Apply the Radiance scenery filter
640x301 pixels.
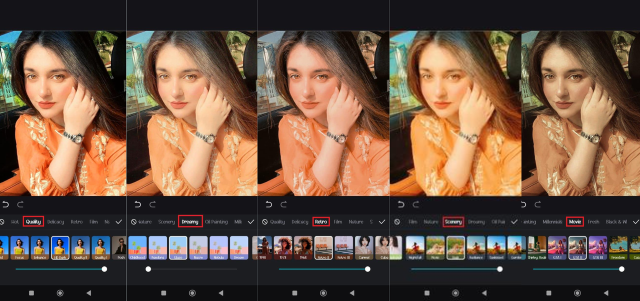click(476, 248)
